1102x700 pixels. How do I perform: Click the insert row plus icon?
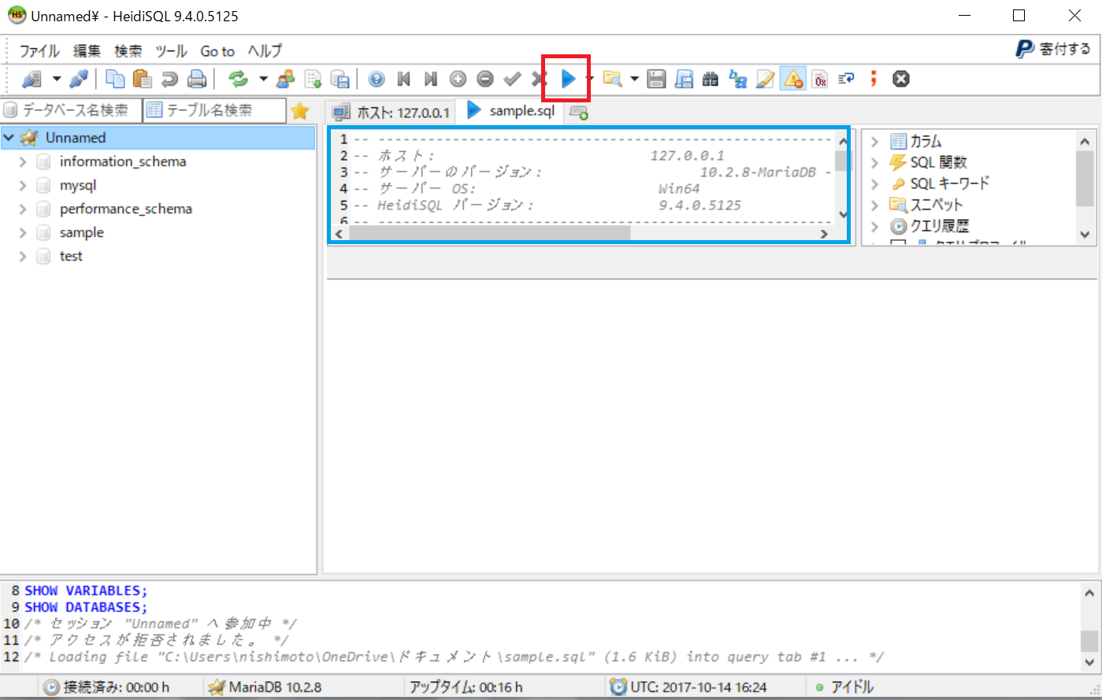458,79
